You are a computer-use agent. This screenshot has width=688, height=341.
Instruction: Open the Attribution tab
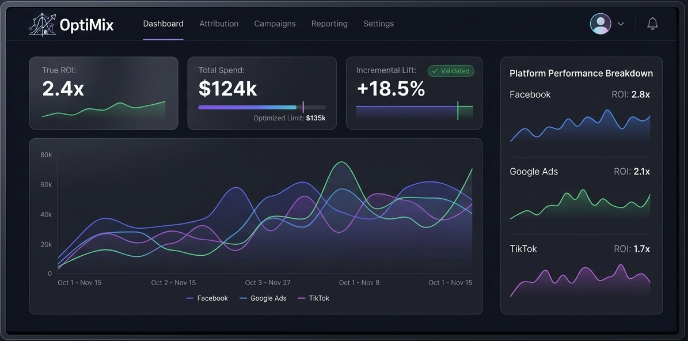click(219, 24)
